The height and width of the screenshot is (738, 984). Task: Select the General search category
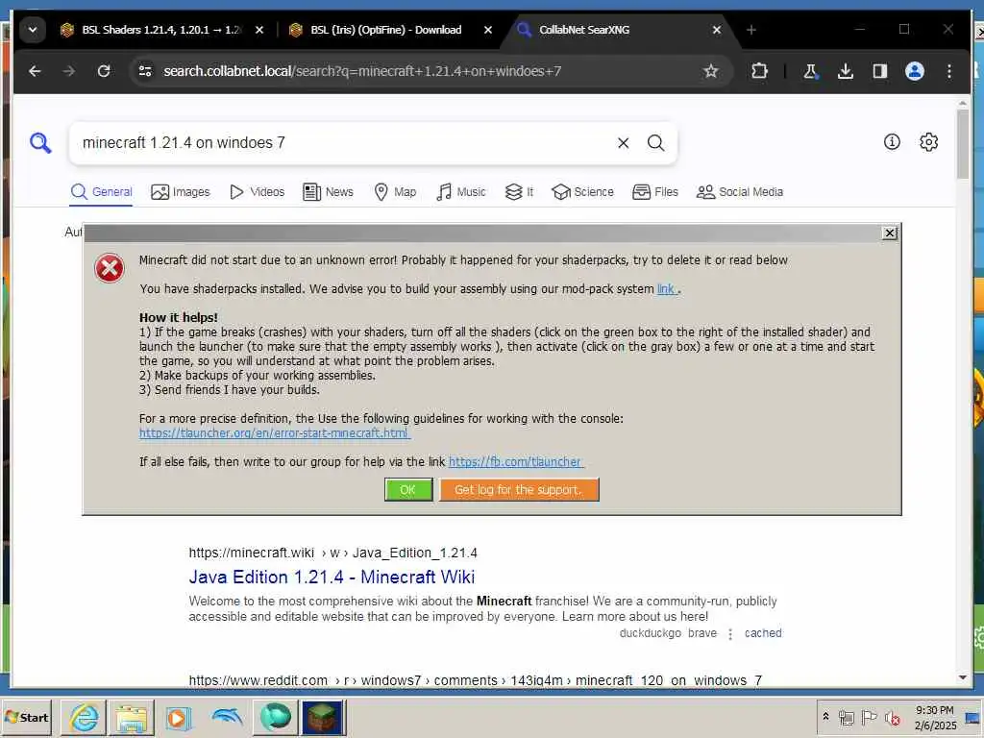point(102,192)
